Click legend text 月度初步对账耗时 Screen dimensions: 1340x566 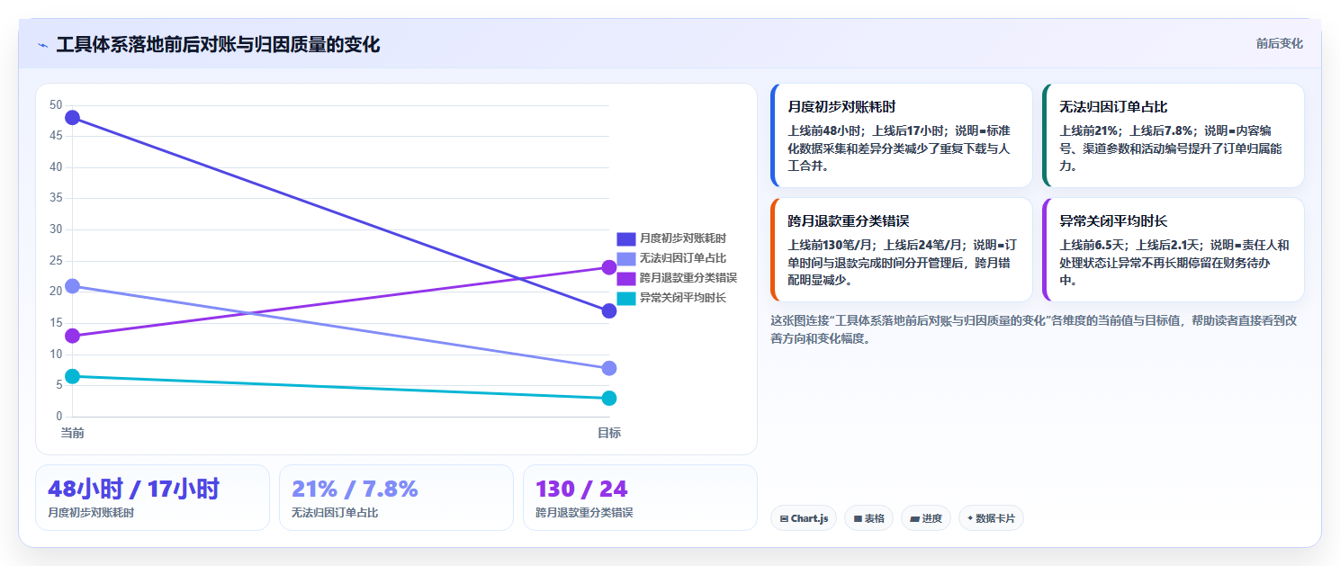tap(683, 238)
